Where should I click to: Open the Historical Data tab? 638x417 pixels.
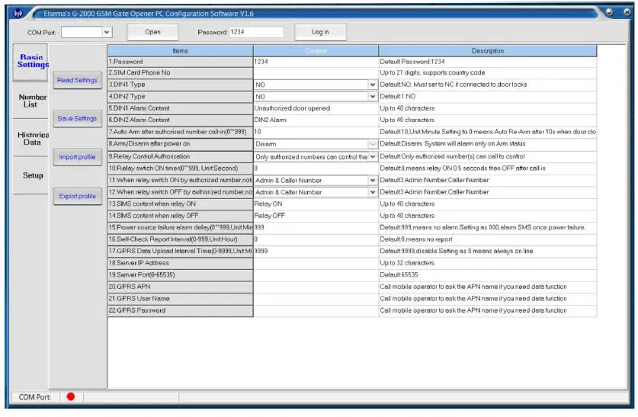point(30,138)
